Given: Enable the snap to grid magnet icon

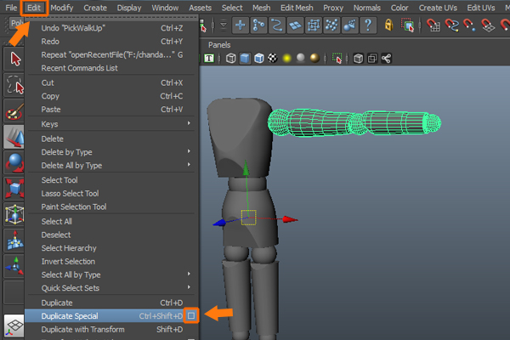Looking at the screenshot, I should (433, 25).
